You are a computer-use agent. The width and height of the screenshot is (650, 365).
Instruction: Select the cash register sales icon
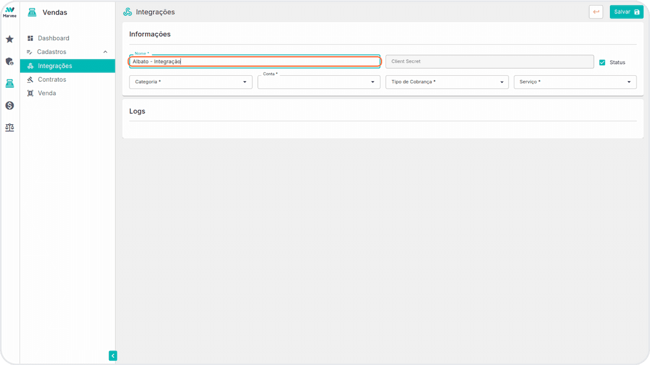[10, 83]
